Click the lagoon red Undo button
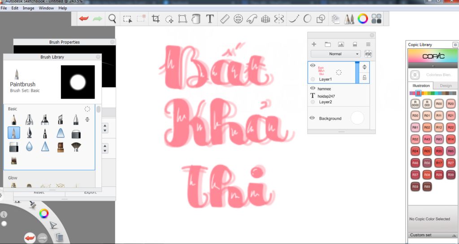 coord(30,238)
